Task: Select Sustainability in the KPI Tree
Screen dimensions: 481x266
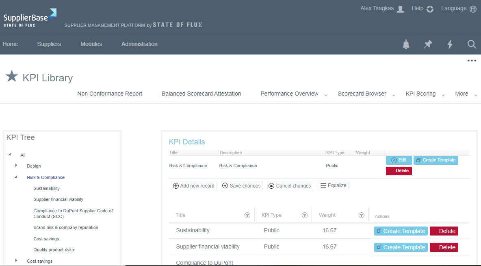Action: tap(46, 188)
